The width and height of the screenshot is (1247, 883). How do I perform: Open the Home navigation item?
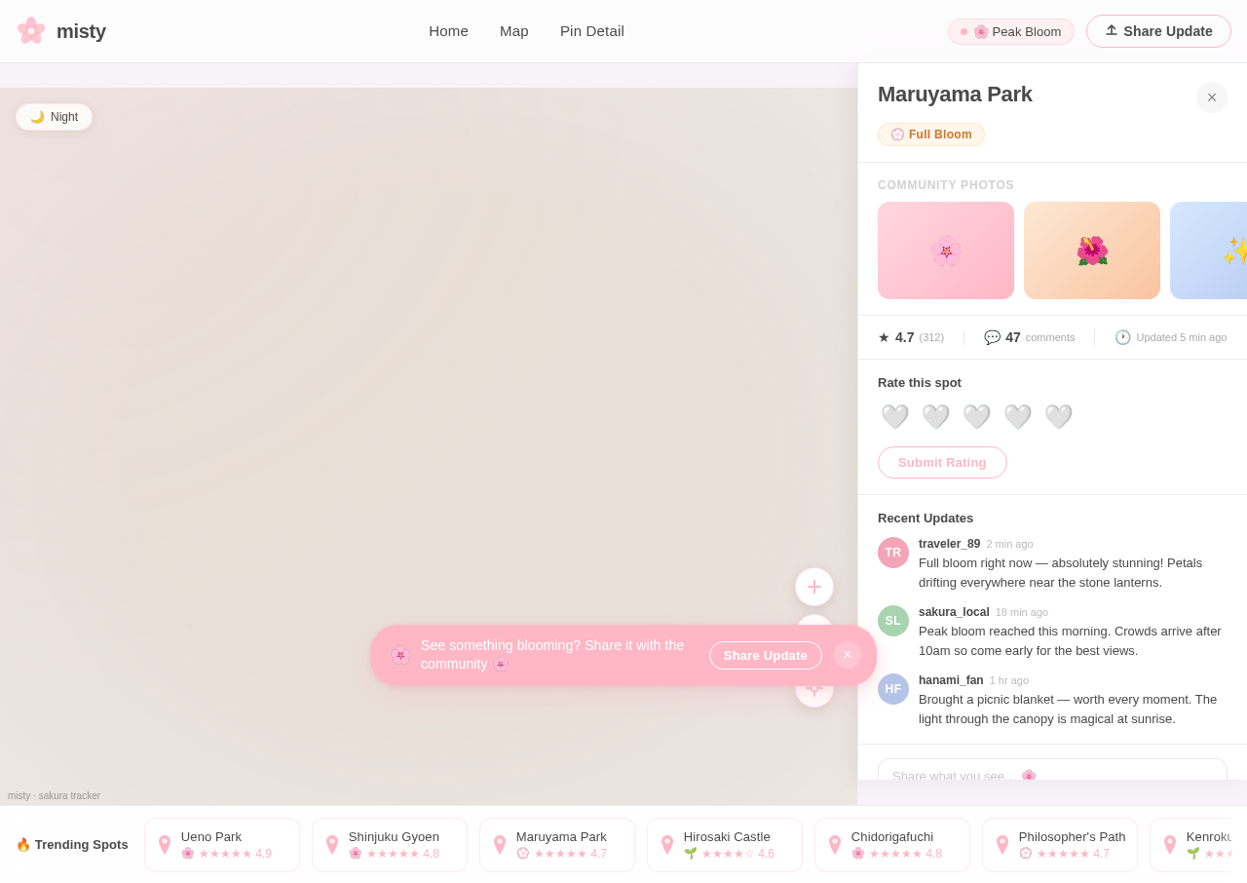(x=448, y=31)
